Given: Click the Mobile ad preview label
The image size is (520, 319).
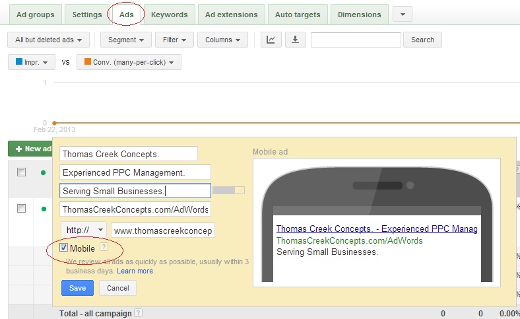Looking at the screenshot, I should coord(271,152).
